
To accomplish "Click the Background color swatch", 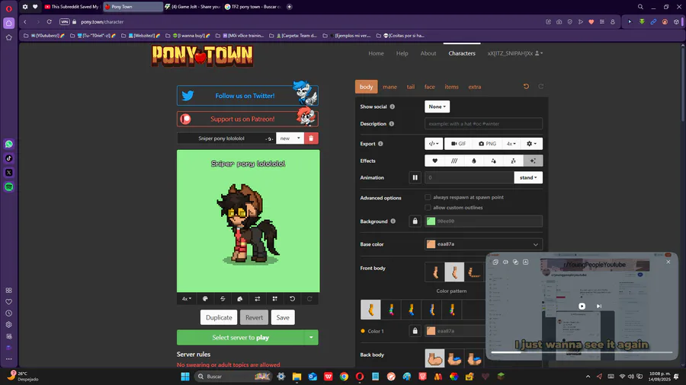I will [431, 221].
